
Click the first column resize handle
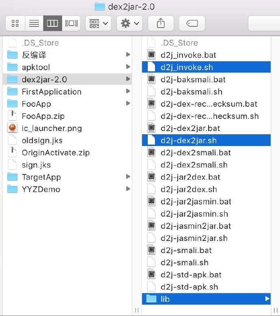coord(137,310)
